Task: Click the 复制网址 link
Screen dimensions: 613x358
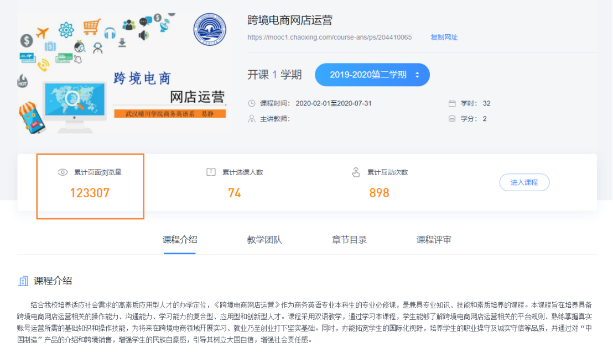Action: click(x=444, y=38)
